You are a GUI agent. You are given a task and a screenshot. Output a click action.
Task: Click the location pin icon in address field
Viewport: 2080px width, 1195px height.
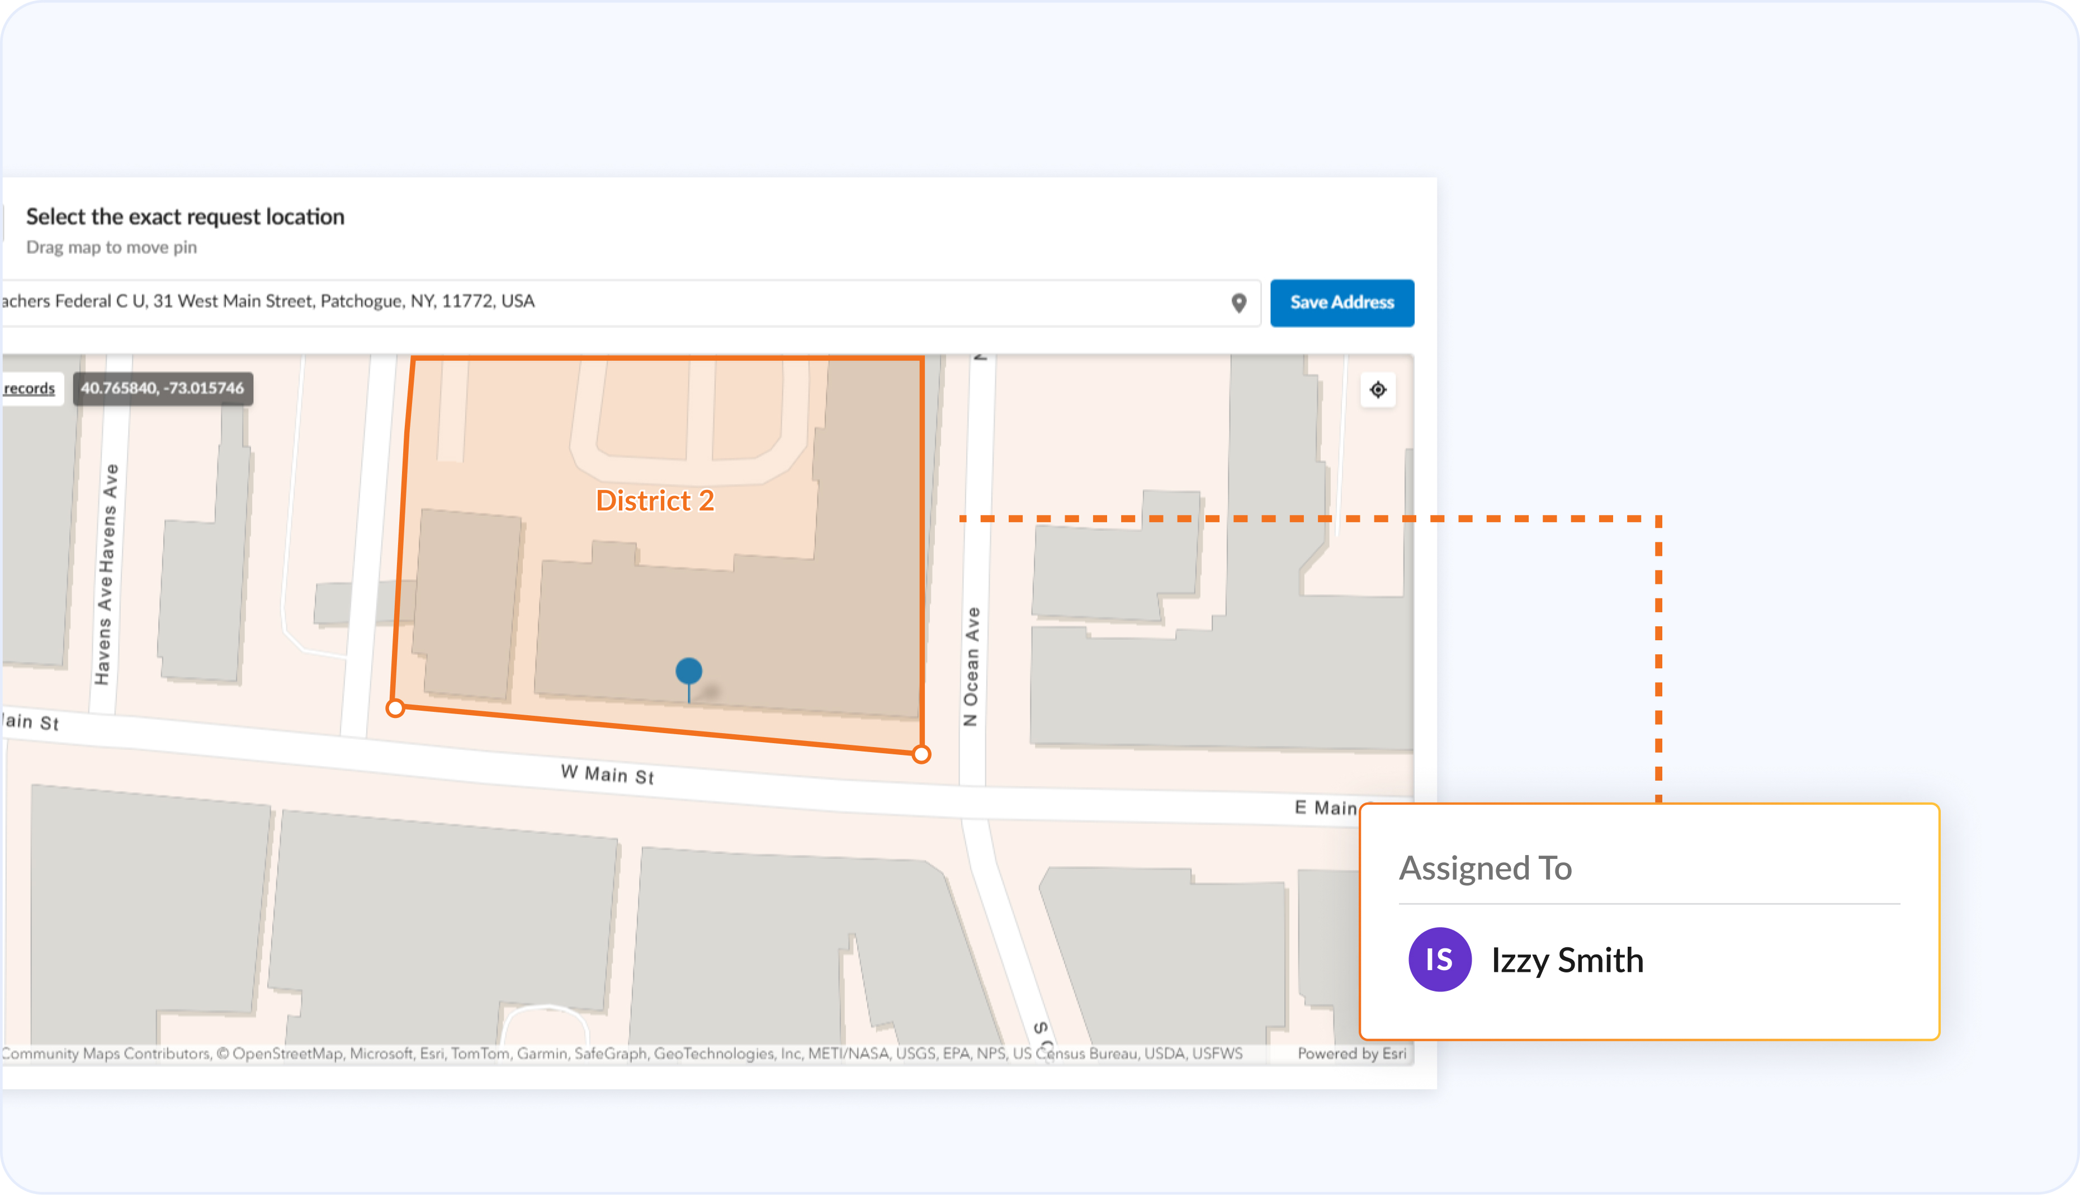[1238, 303]
